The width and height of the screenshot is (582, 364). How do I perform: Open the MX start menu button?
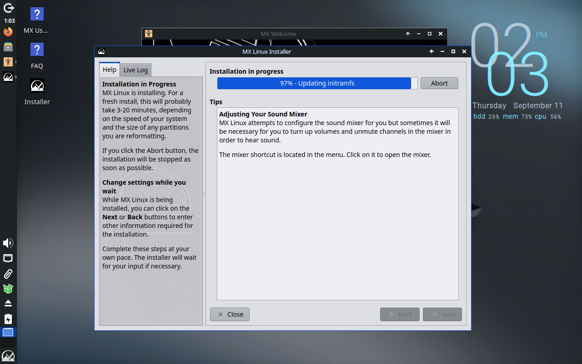[x=8, y=355]
